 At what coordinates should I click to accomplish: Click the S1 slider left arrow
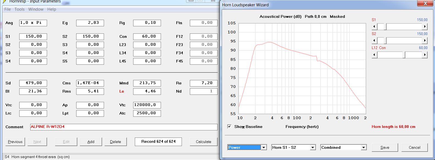point(374,27)
